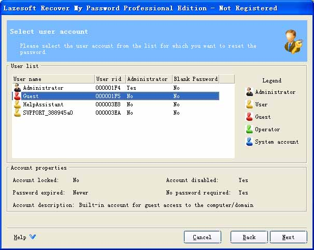The height and width of the screenshot is (250, 314).
Task: Click the Yes value beside Account disabled
Action: tap(243, 180)
